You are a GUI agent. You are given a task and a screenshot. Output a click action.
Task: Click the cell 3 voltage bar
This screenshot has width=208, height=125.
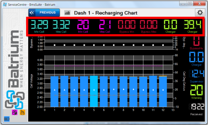(74, 92)
